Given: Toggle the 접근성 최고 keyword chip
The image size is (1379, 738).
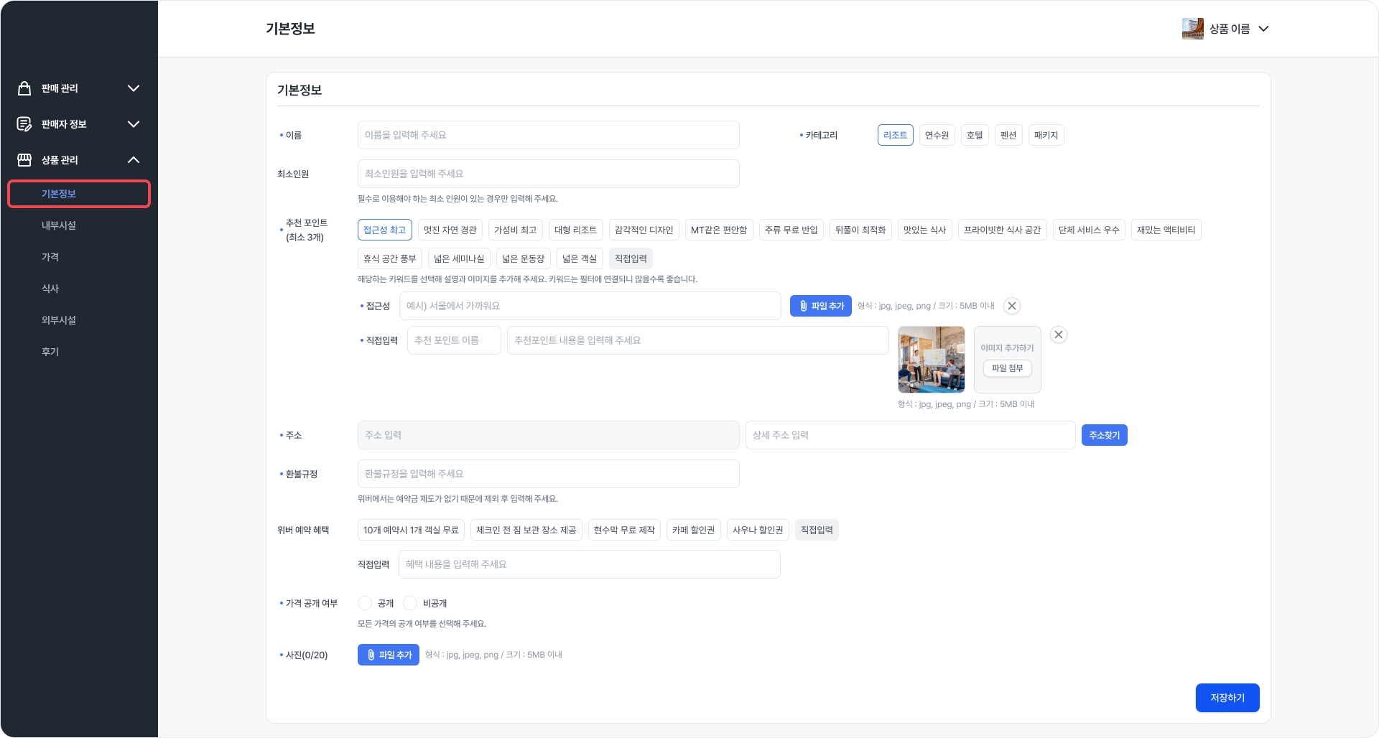Looking at the screenshot, I should click(385, 230).
